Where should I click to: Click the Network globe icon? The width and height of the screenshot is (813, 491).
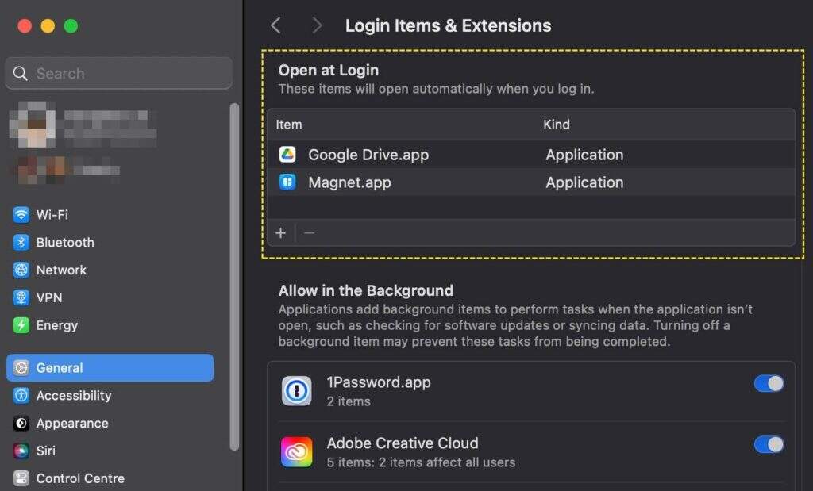point(21,270)
